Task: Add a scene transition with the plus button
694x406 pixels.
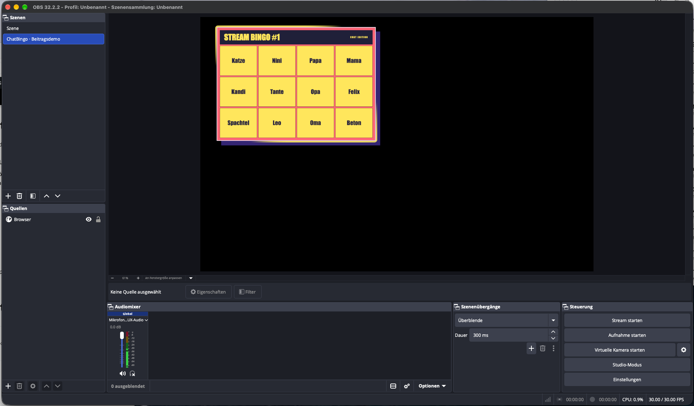Action: click(x=531, y=348)
